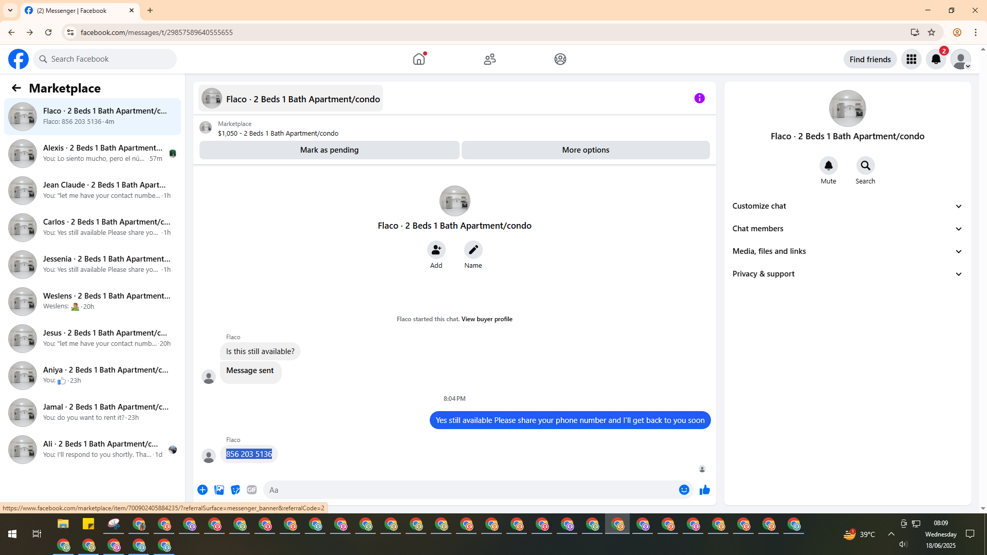This screenshot has height=555, width=987.
Task: Reload the Facebook page
Action: (x=48, y=32)
